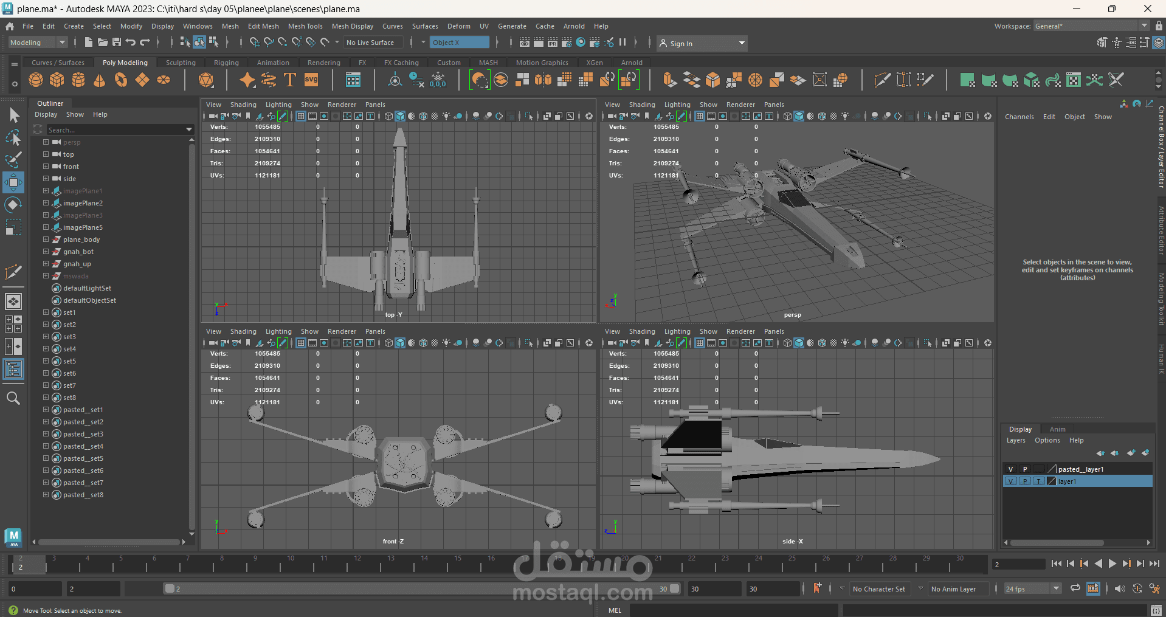Select the Paint Selection tool in toolbox
The height and width of the screenshot is (617, 1166).
13,160
